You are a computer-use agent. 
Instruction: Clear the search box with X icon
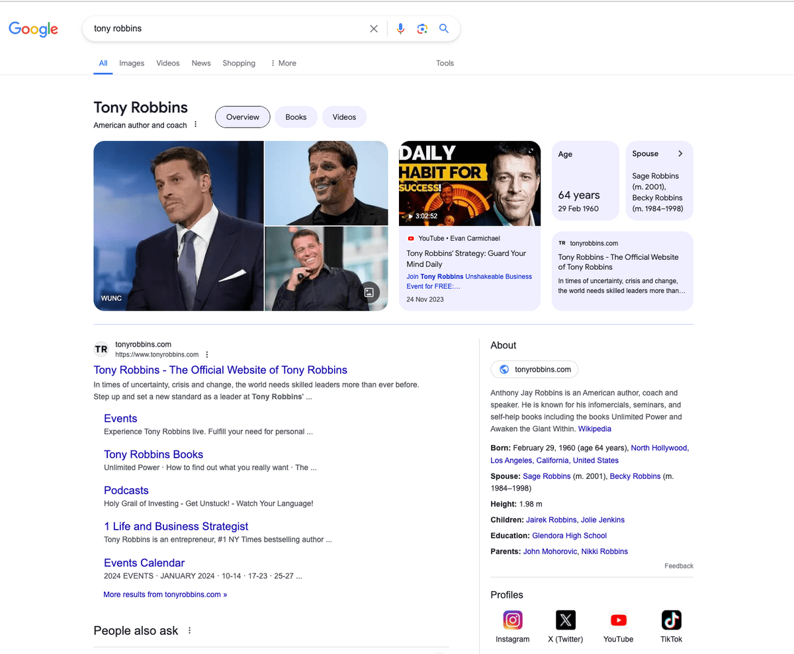pos(374,28)
